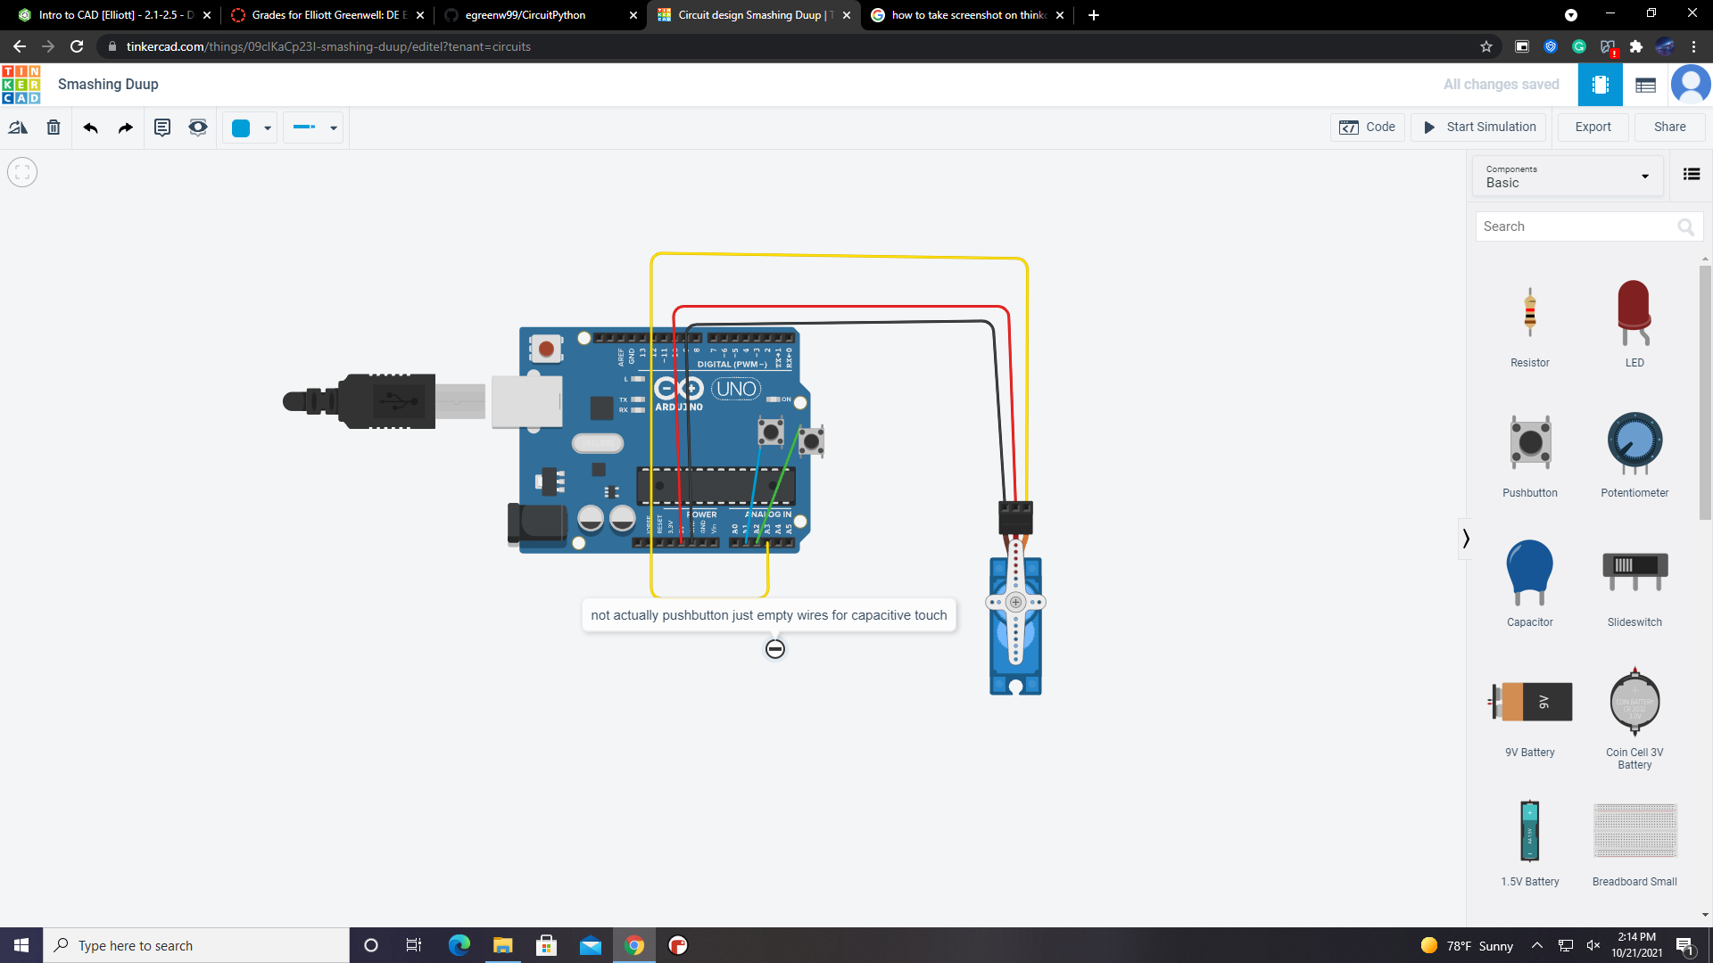Undo the last action

90,128
